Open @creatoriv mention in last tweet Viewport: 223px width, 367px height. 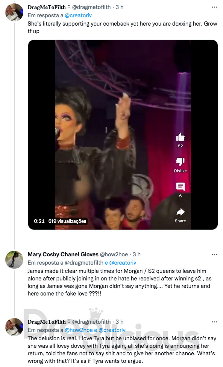click(x=112, y=330)
